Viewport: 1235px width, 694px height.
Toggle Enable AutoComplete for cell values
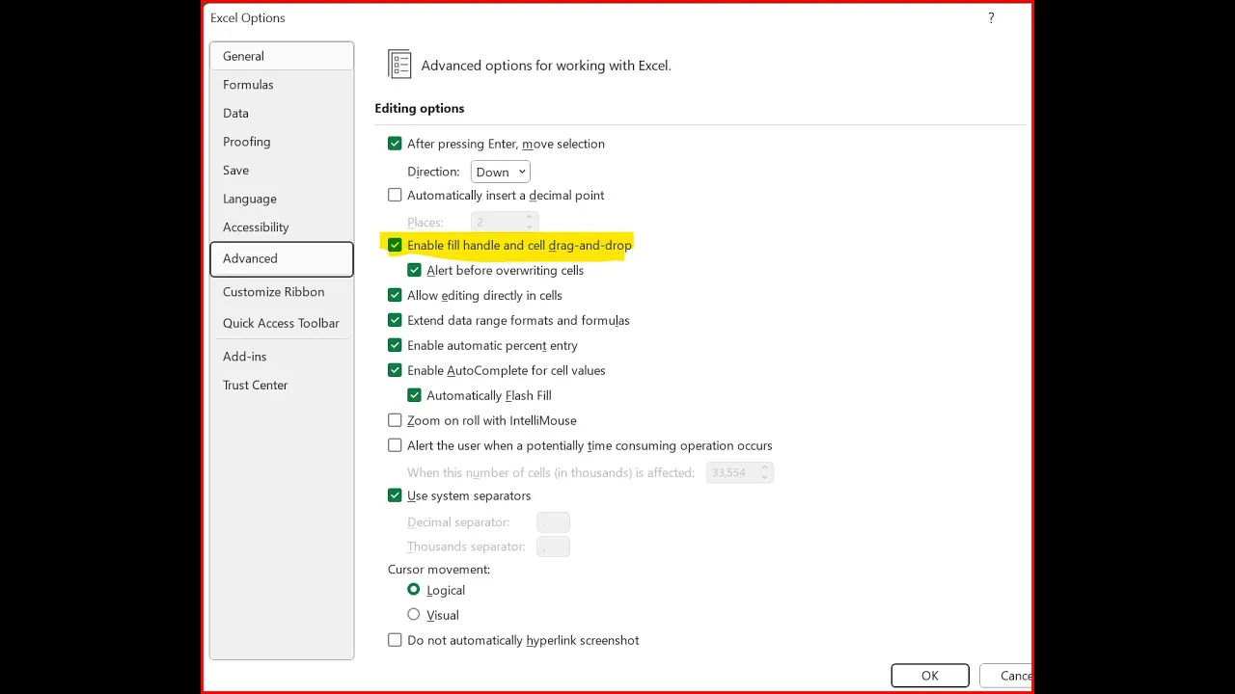395,370
